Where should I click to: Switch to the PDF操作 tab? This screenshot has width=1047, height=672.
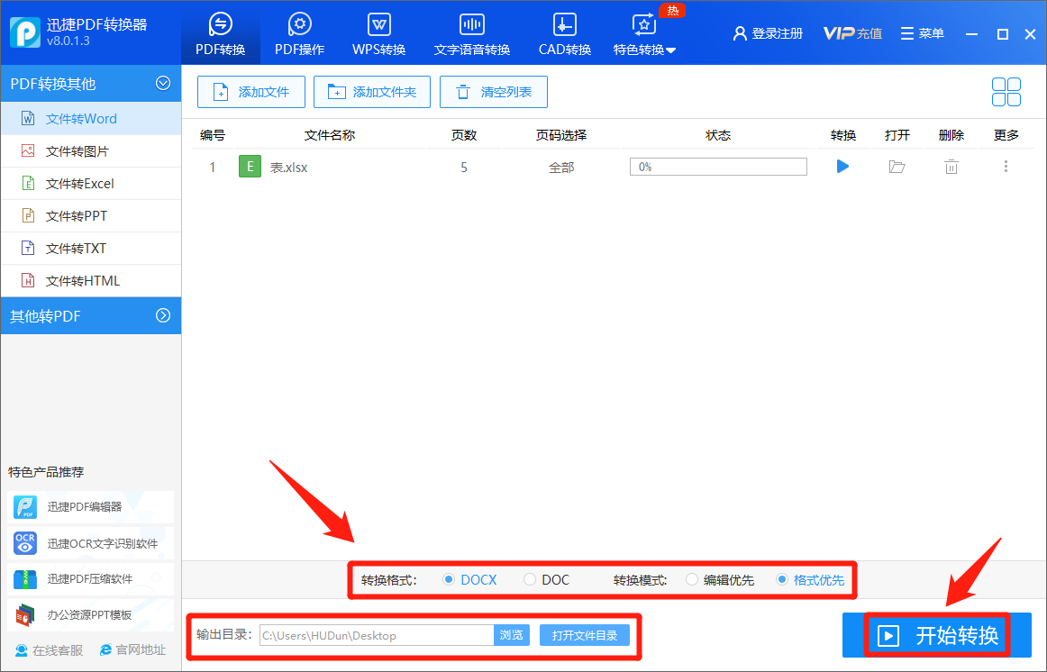299,33
